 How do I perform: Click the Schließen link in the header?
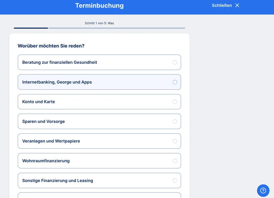(221, 5)
